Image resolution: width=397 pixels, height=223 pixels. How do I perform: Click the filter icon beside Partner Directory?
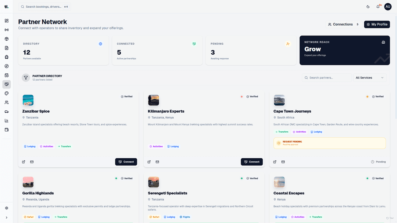pos(26,77)
